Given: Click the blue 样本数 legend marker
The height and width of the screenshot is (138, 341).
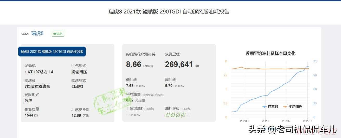Looking at the screenshot, I should click(x=265, y=106).
